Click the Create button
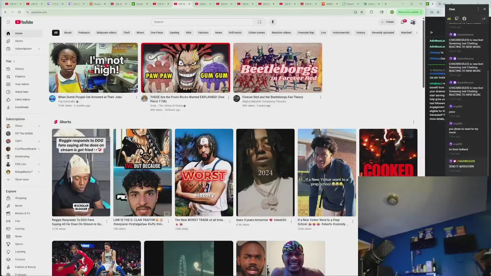The width and height of the screenshot is (491, 276). point(387,22)
